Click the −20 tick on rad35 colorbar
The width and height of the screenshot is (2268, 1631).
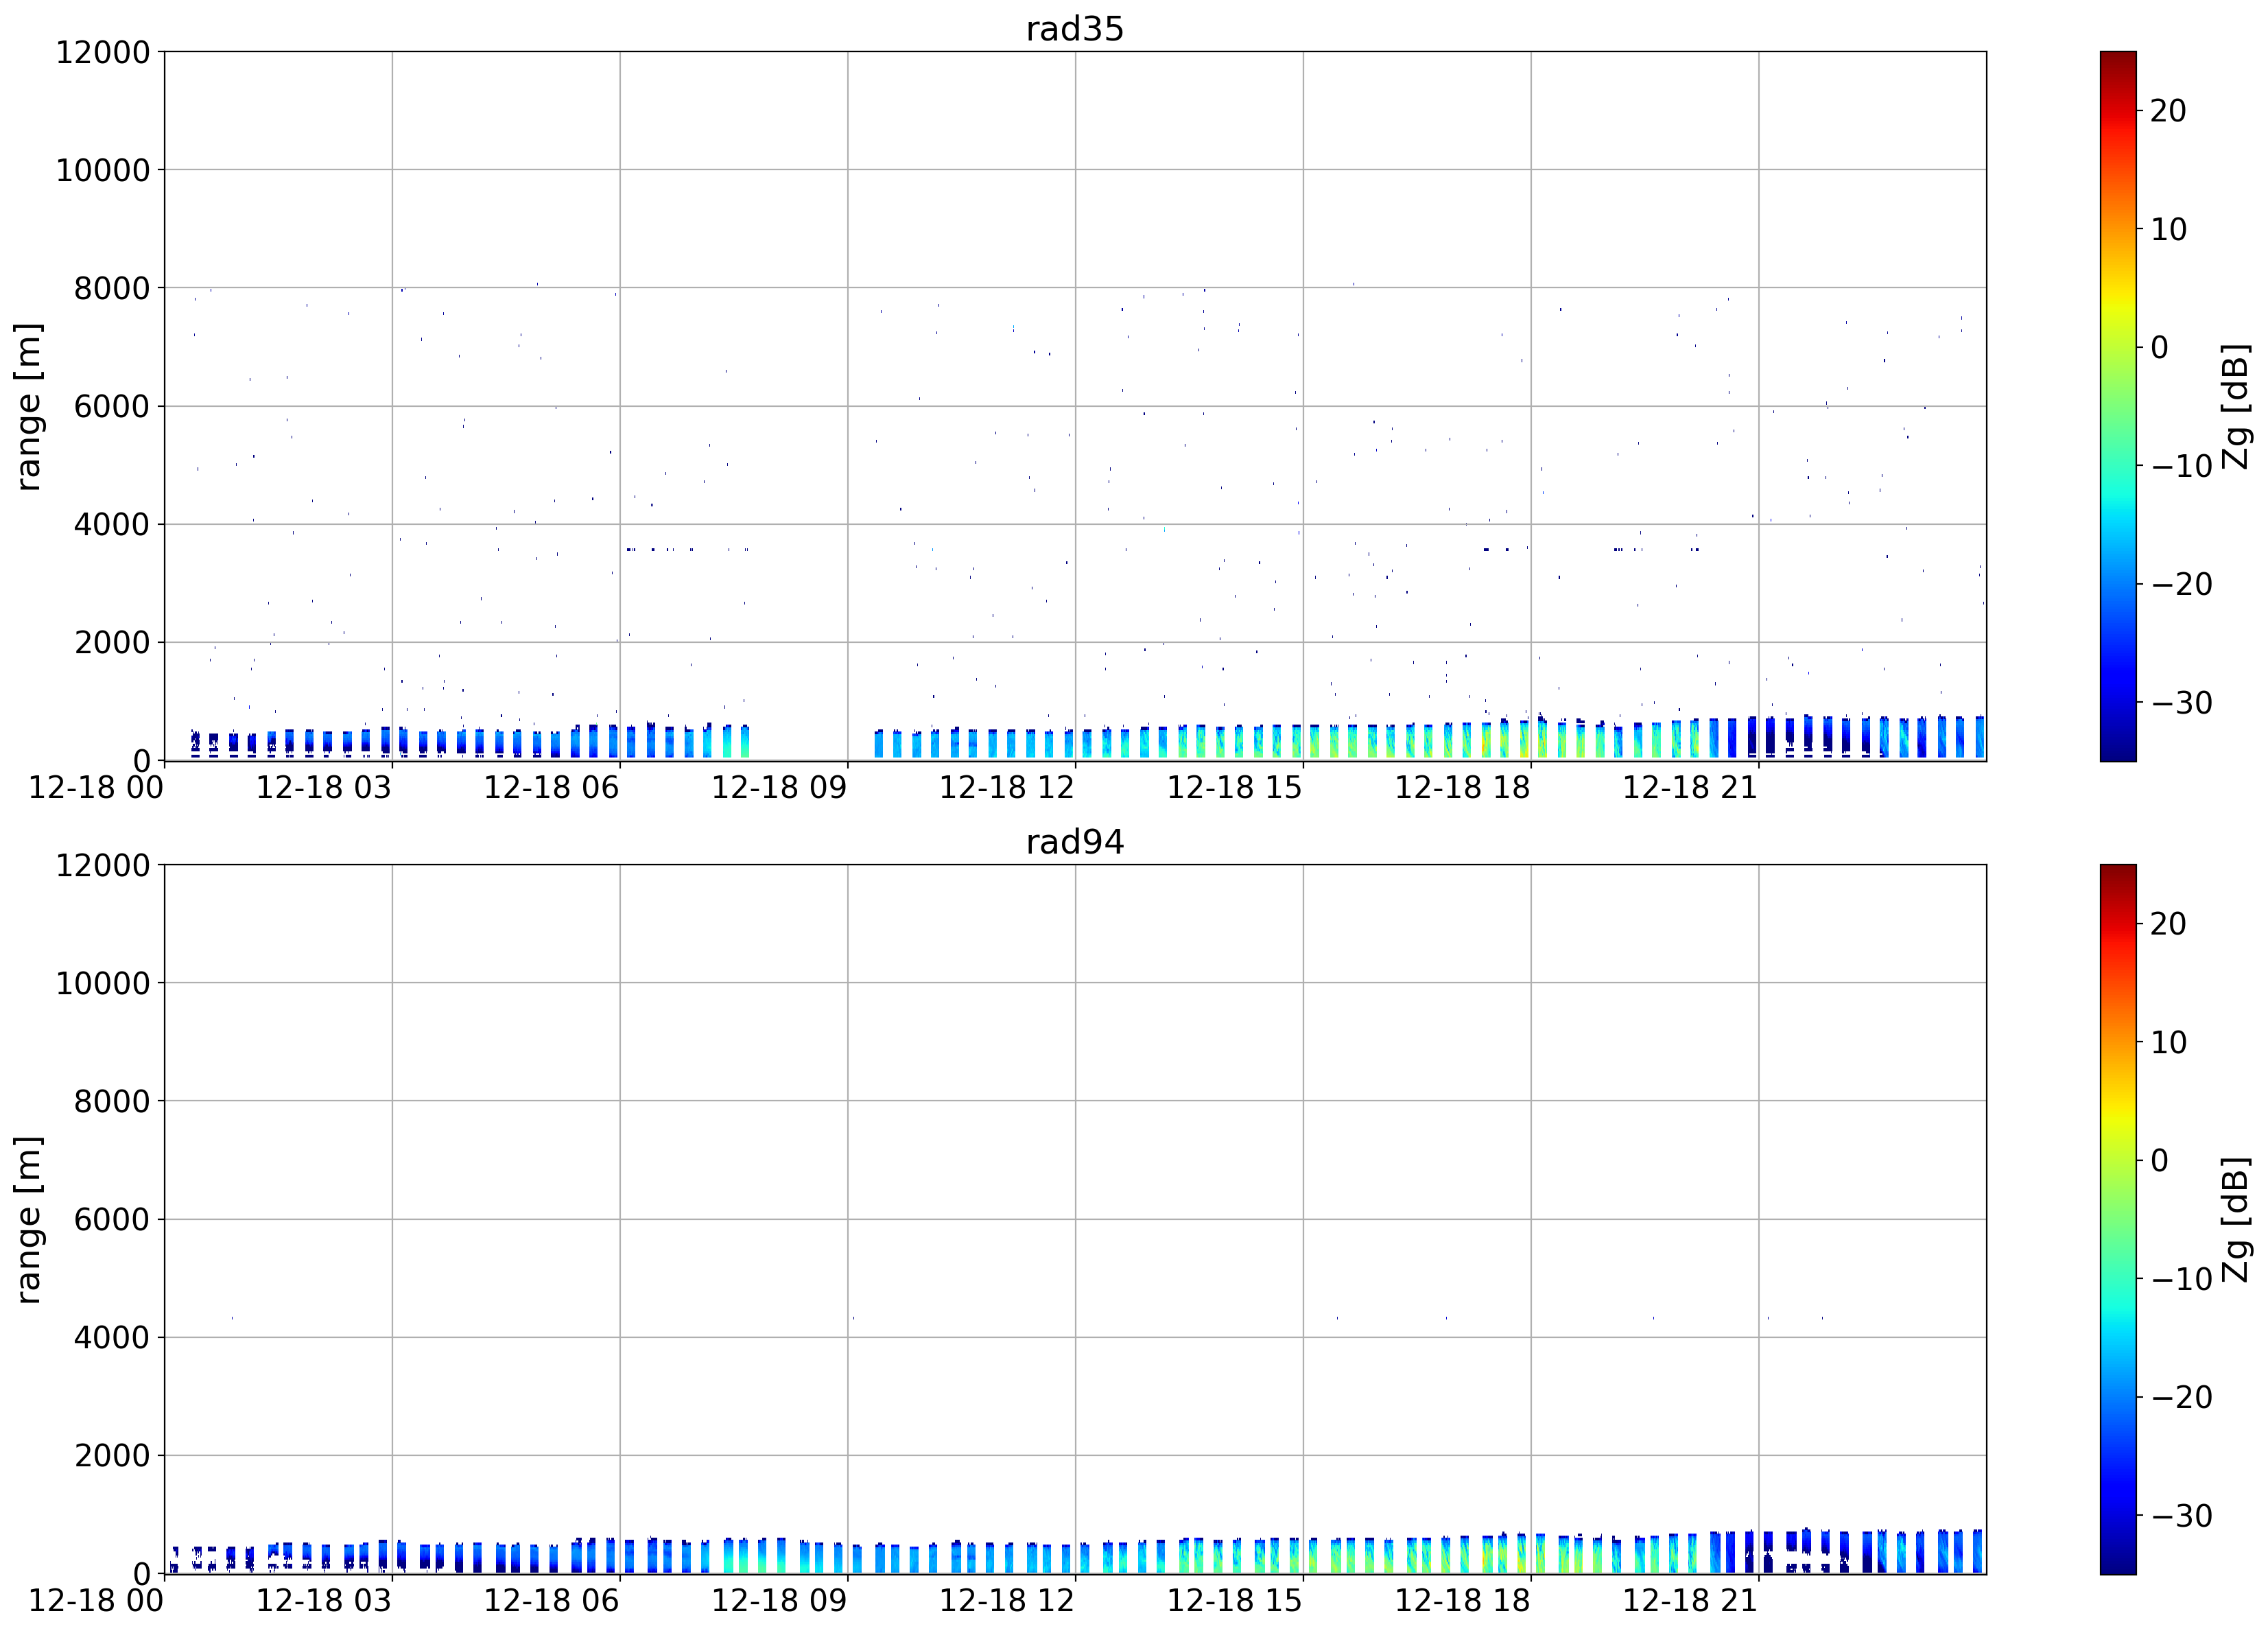point(2182,584)
